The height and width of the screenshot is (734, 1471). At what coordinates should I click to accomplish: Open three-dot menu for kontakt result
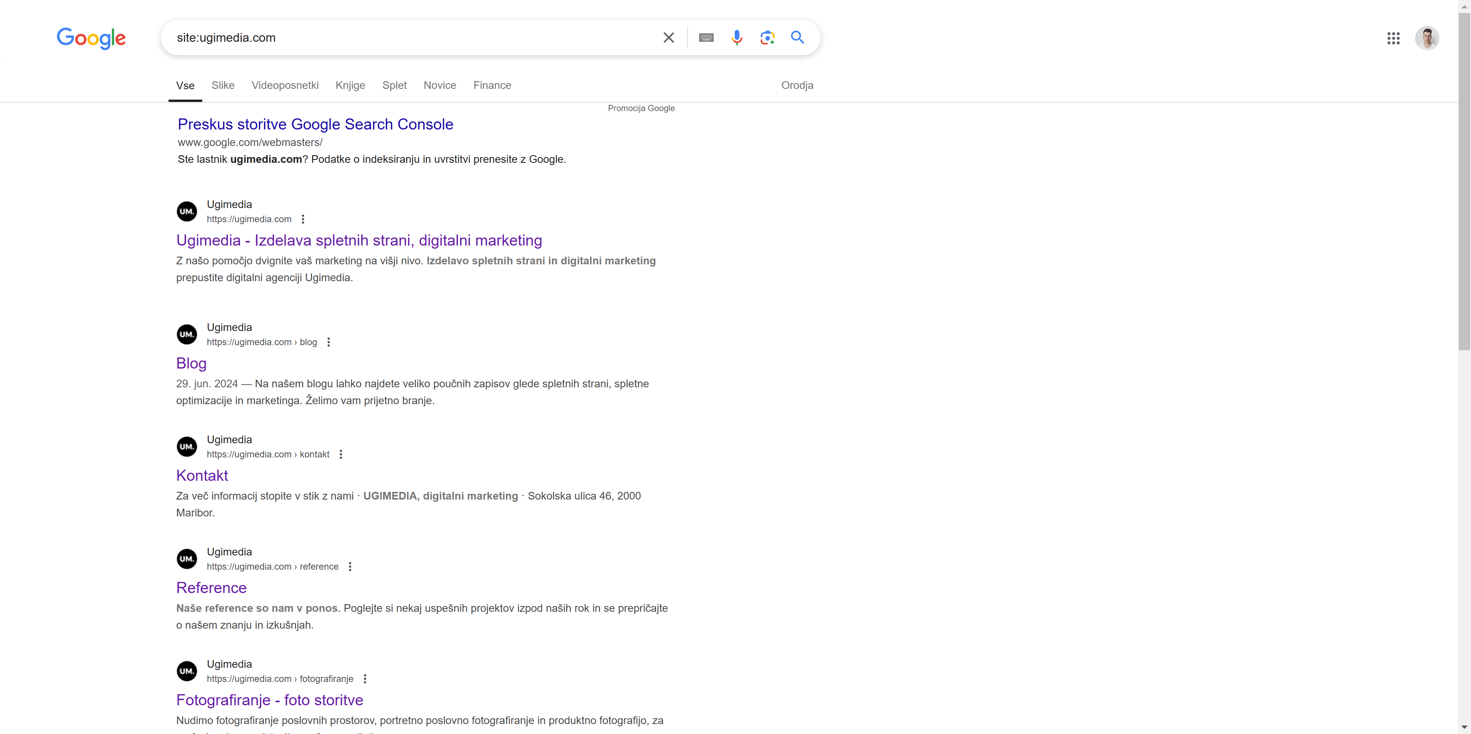(x=341, y=455)
